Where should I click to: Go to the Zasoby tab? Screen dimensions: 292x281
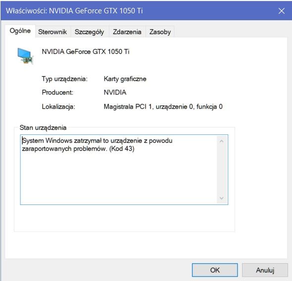[160, 32]
